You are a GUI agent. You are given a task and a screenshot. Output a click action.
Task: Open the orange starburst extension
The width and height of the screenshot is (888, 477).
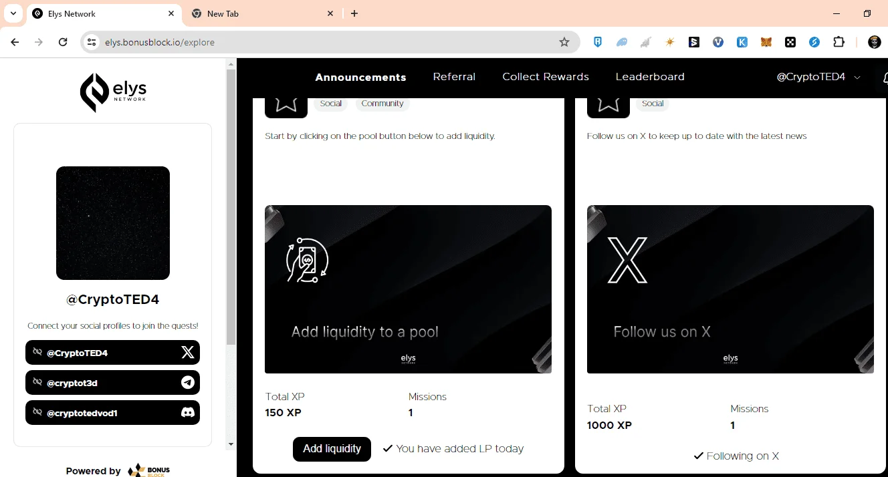tap(670, 42)
